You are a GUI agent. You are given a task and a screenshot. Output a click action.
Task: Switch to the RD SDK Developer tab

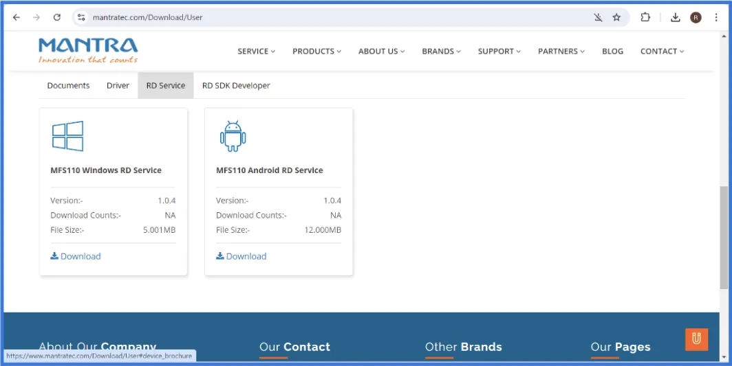[236, 86]
